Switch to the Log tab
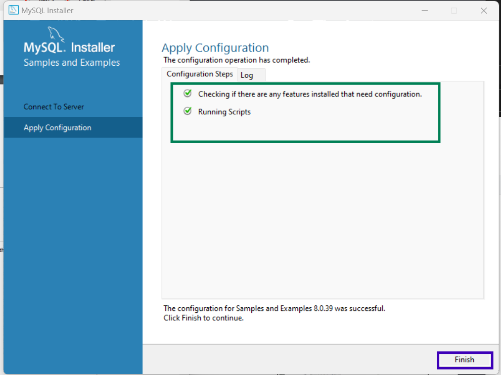Image resolution: width=501 pixels, height=375 pixels. pyautogui.click(x=251, y=75)
